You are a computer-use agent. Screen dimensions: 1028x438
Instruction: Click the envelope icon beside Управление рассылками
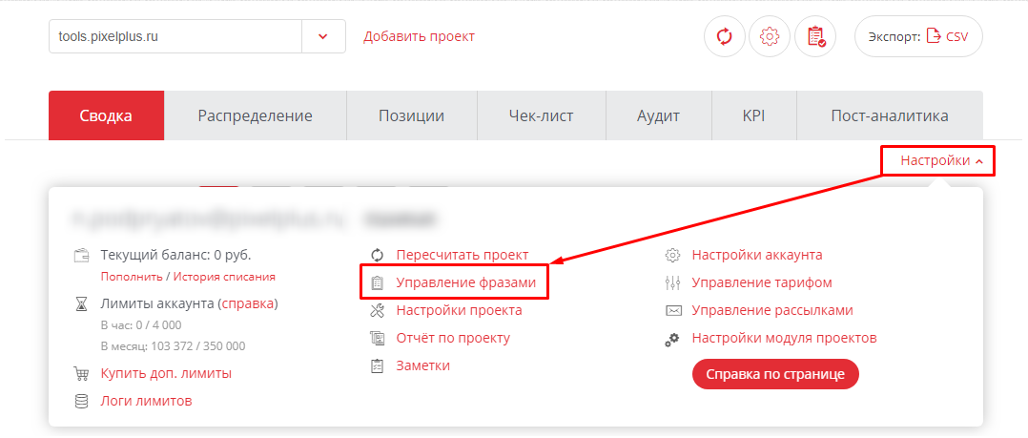pos(672,310)
